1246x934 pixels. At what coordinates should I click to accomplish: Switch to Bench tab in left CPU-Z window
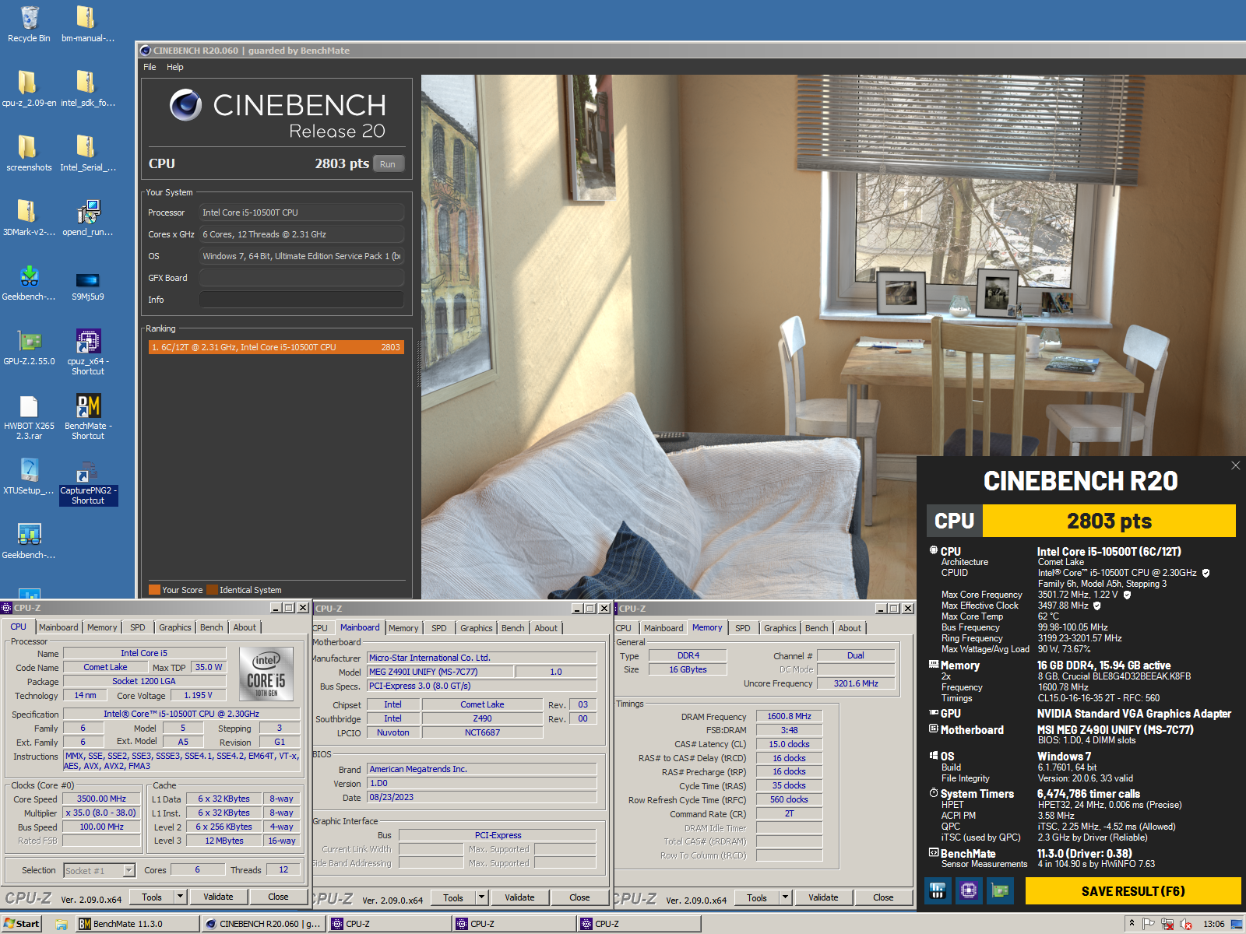pos(211,627)
